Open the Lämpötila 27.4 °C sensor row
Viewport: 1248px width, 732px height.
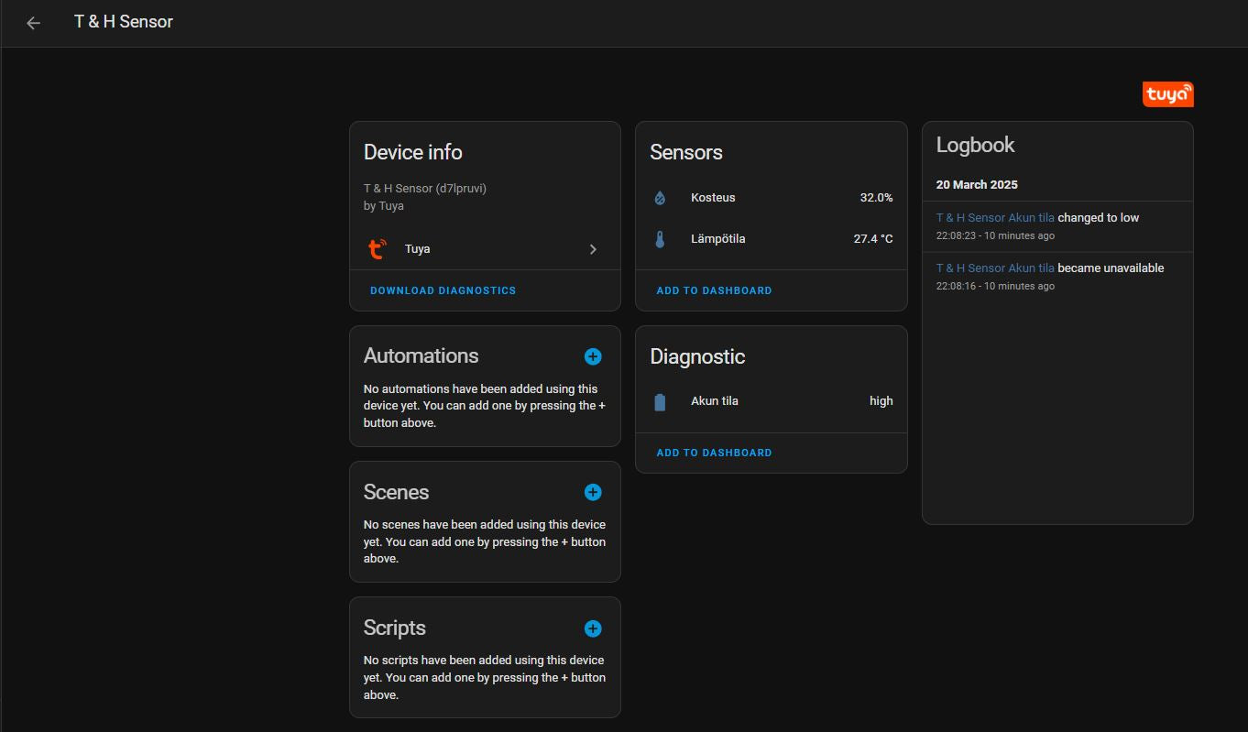(x=770, y=239)
